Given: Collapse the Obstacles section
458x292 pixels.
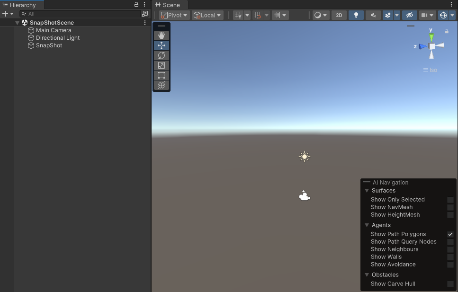Looking at the screenshot, I should click(x=367, y=275).
